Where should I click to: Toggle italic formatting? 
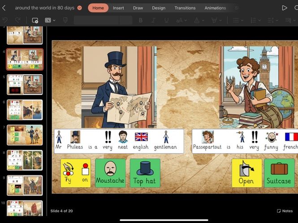[x=153, y=20]
